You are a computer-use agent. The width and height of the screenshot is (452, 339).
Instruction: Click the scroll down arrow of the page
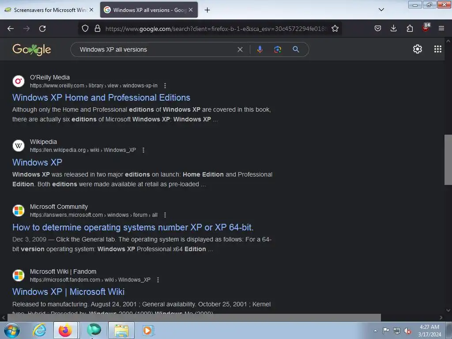click(x=448, y=310)
